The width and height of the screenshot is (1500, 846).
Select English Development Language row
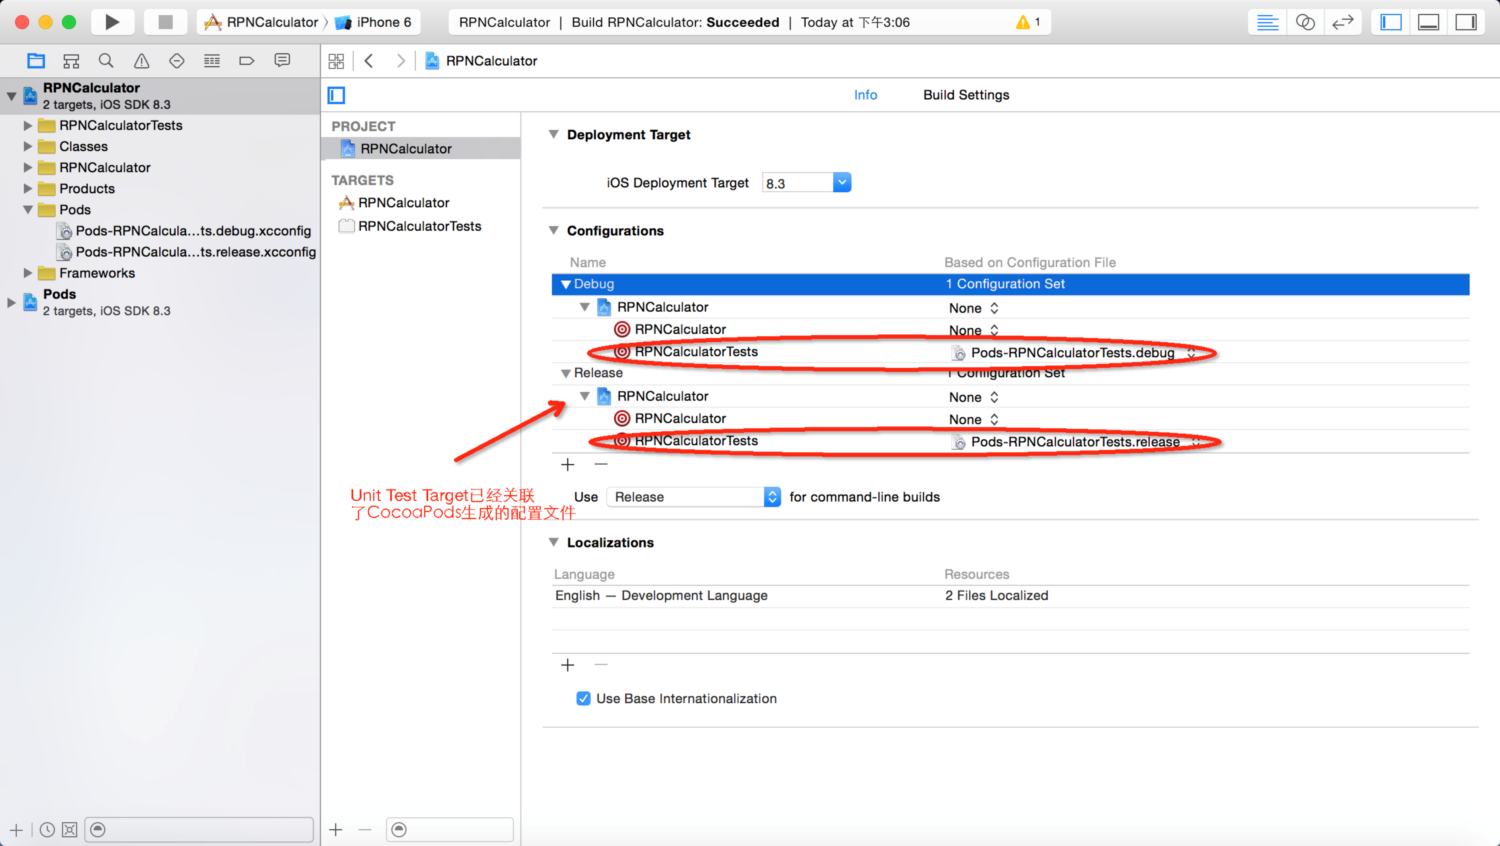[1010, 596]
